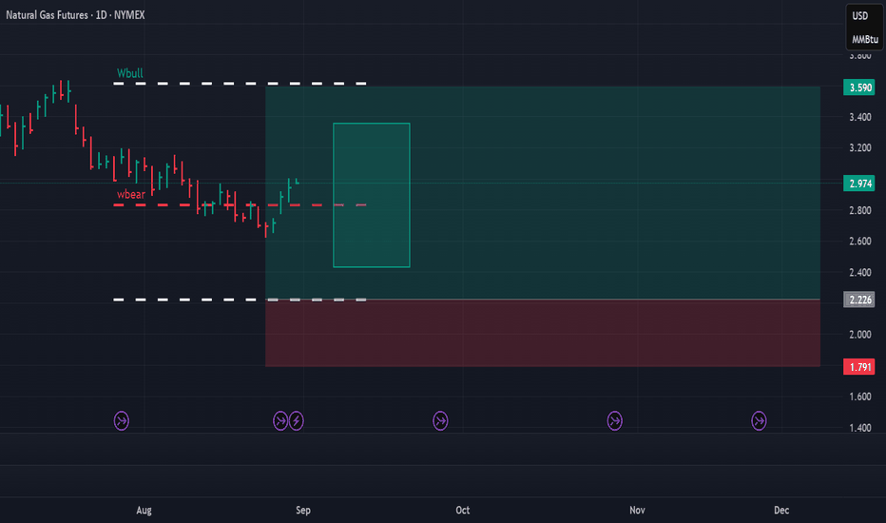
Task: Click the rollover icon left of the lightning bolt
Action: (x=280, y=420)
